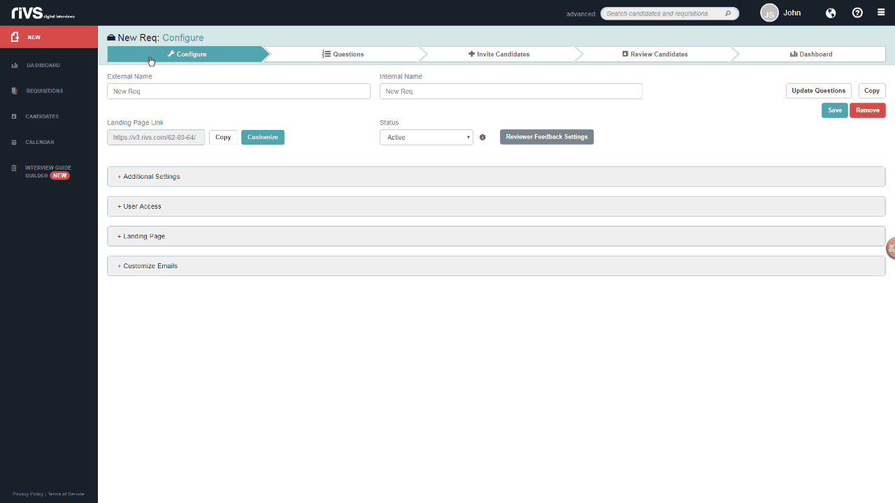This screenshot has width=895, height=503.
Task: Click the red Remove button
Action: tap(868, 110)
